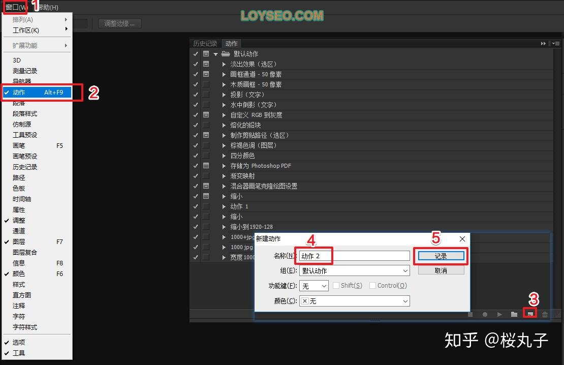This screenshot has height=365, width=564.
Task: Select 时间轴 menu item
Action: click(x=37, y=199)
